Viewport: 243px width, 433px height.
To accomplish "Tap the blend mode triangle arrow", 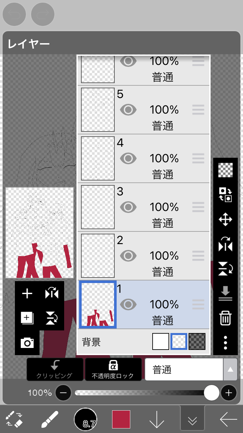I will [230, 369].
